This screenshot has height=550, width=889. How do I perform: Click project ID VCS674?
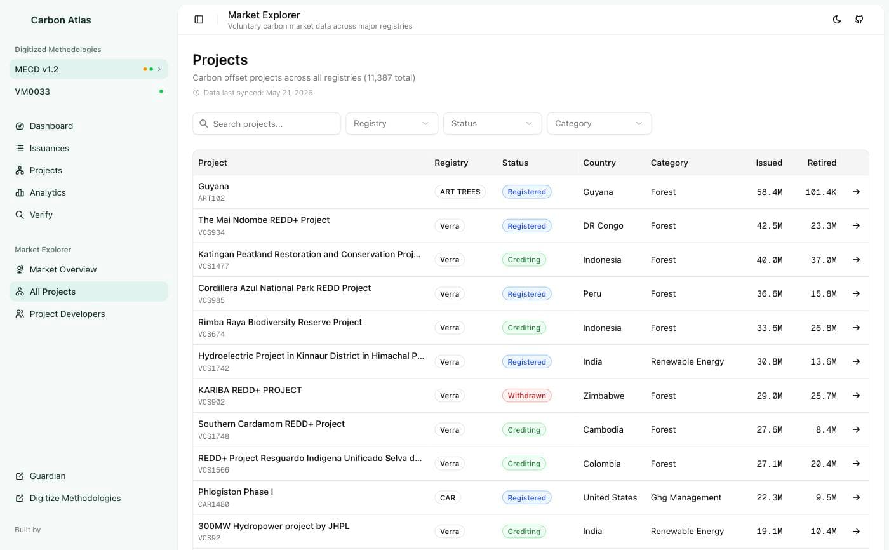[211, 334]
